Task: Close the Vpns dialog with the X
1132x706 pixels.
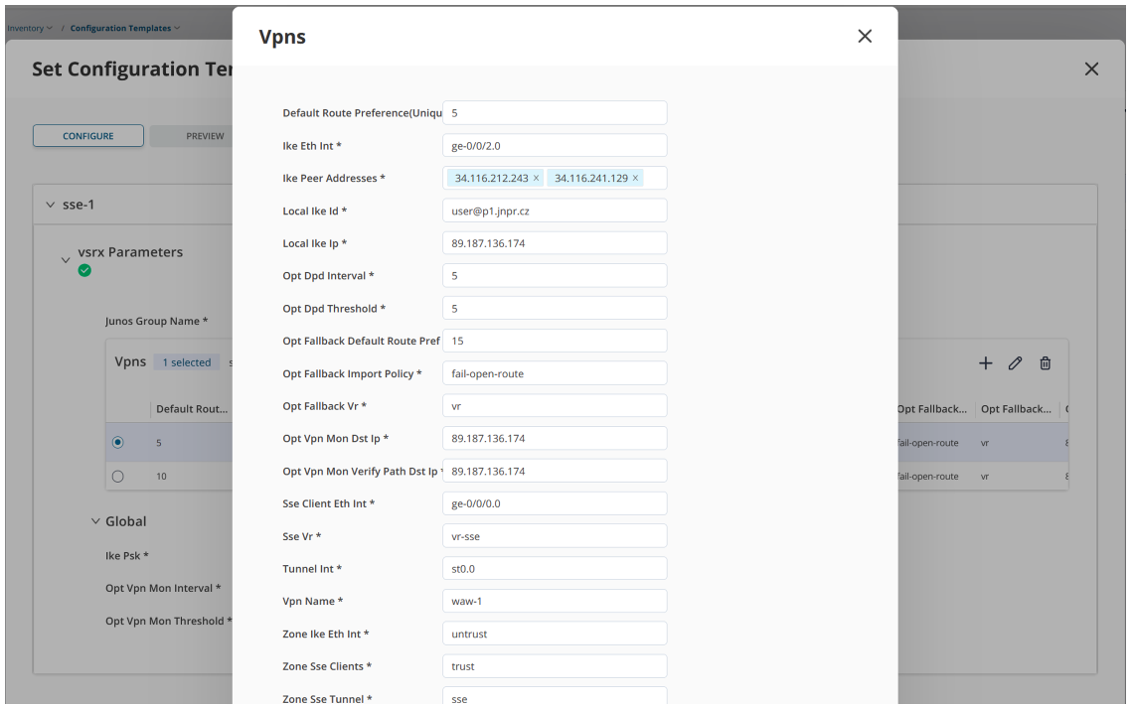Action: click(865, 36)
